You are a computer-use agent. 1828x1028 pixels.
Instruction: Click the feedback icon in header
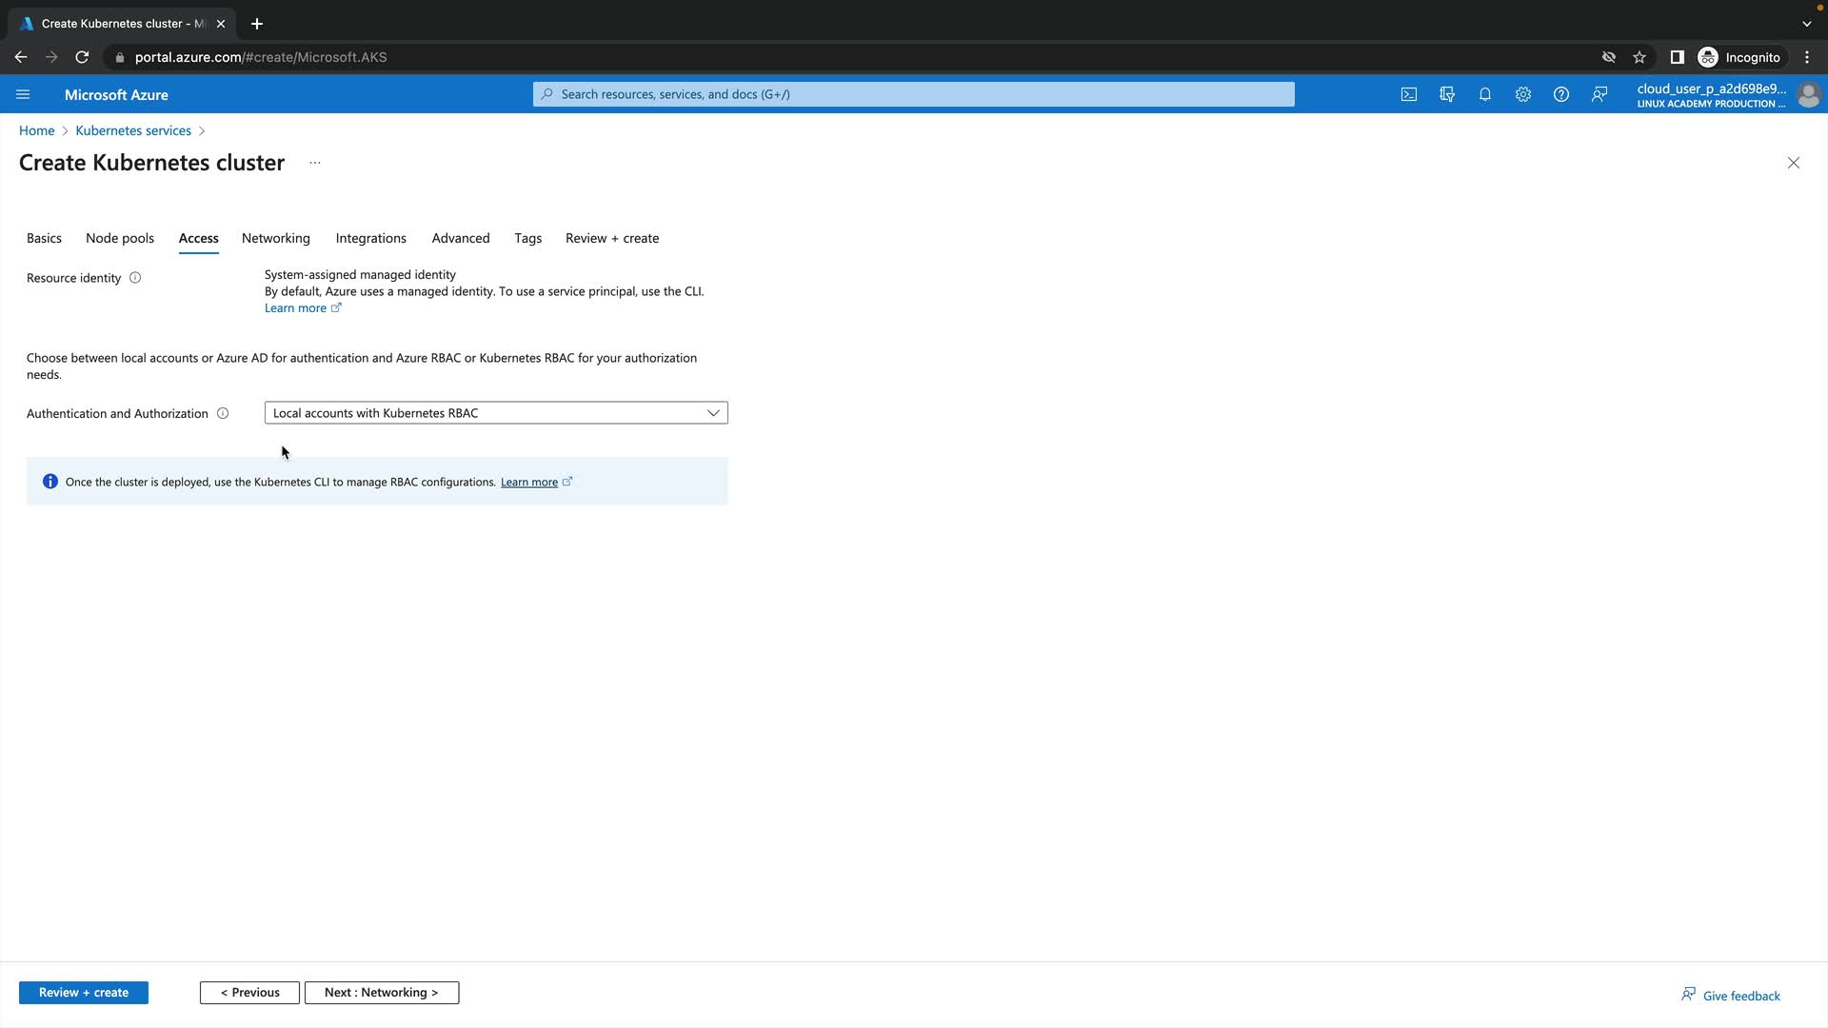1599,94
